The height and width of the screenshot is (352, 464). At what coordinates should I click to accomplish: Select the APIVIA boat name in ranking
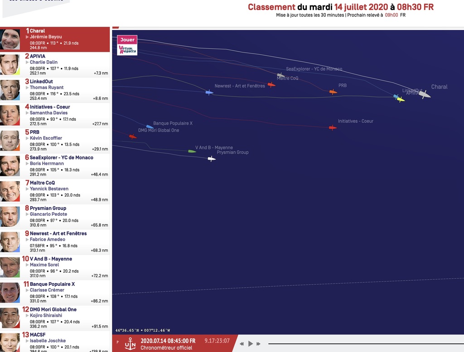[x=37, y=56]
